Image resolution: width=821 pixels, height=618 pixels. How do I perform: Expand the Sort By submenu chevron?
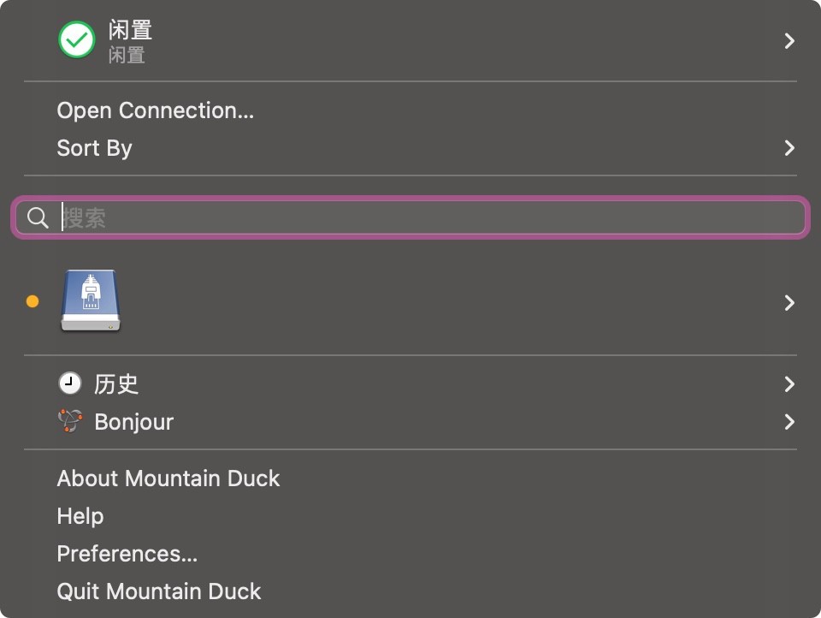[x=788, y=147]
